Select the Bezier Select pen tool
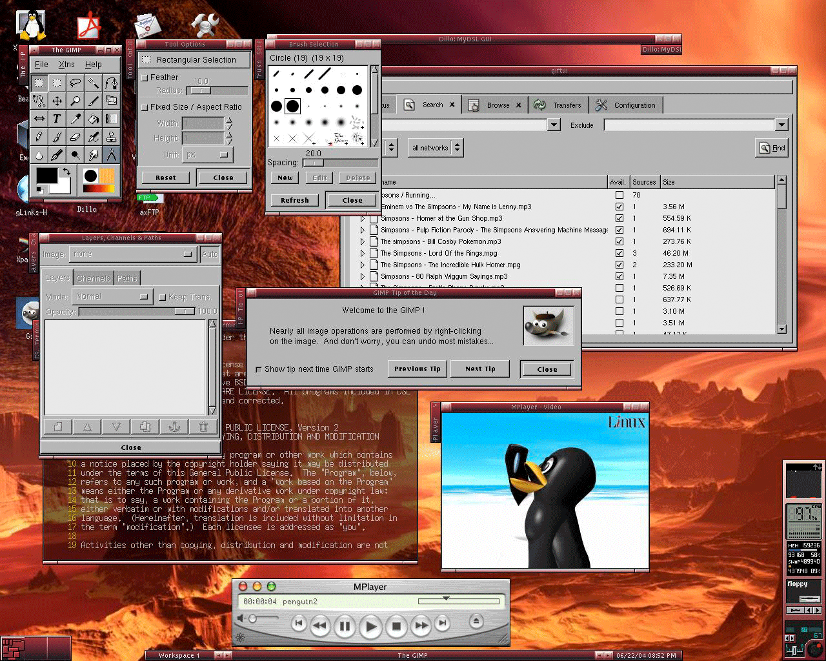 112,83
